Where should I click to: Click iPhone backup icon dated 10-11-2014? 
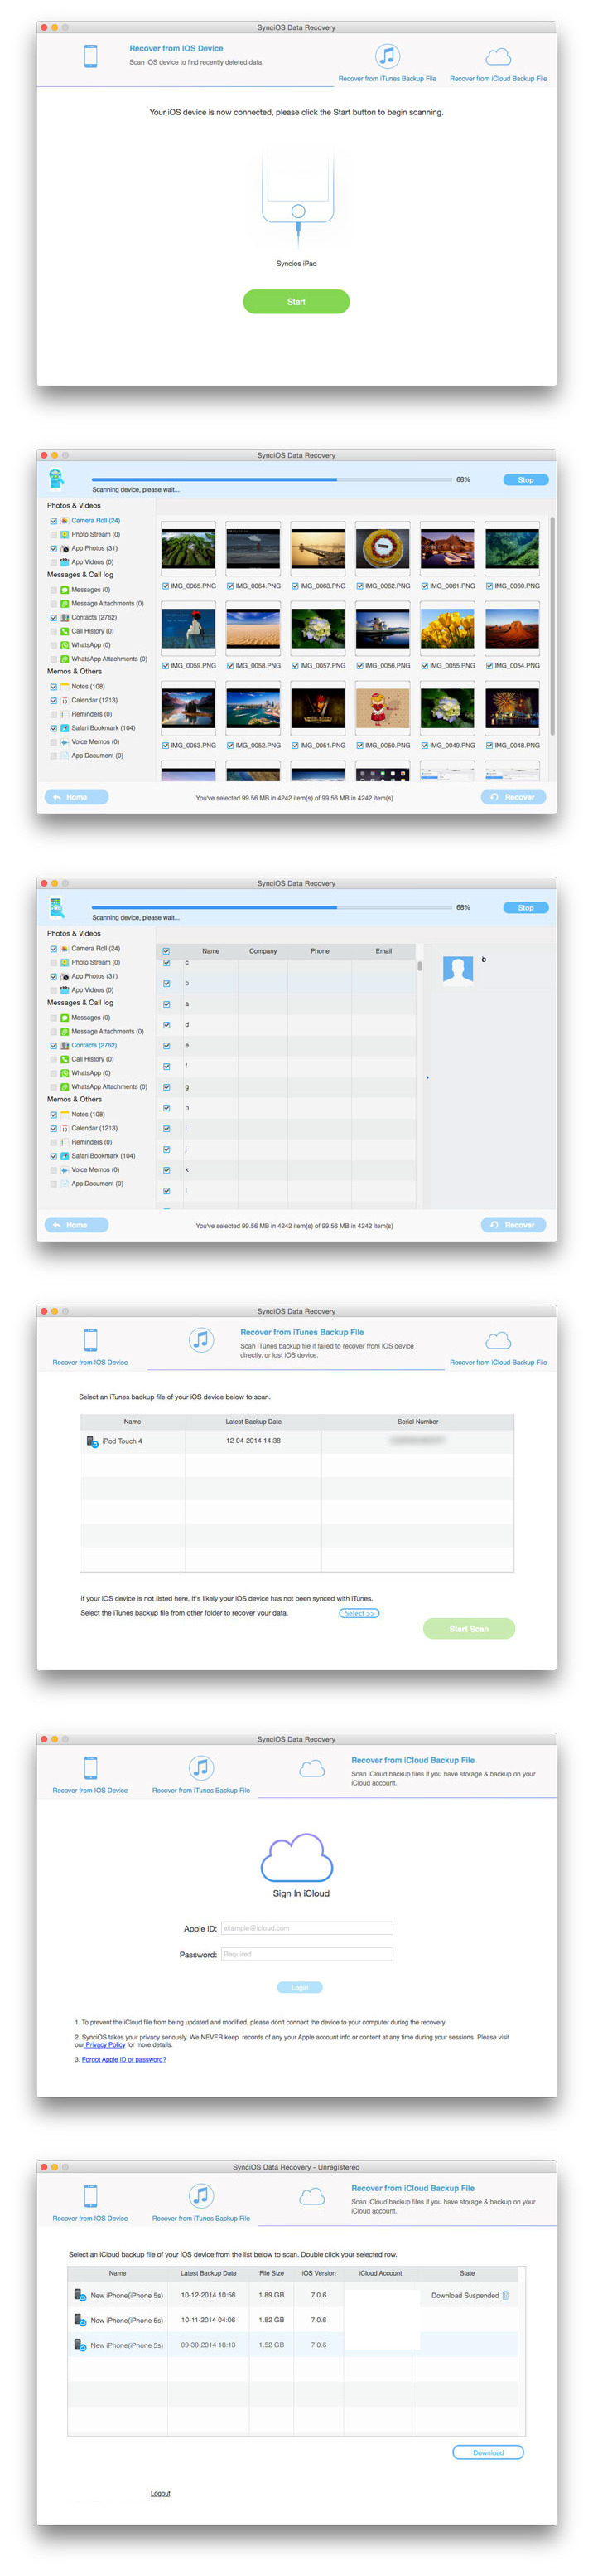coord(80,2319)
